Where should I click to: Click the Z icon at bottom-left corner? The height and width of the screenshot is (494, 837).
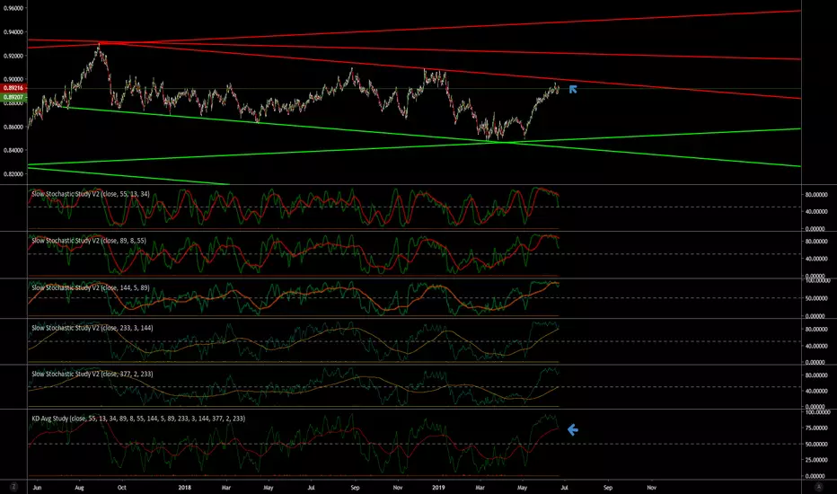13,487
